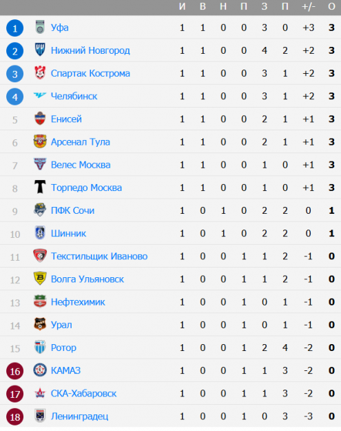Click the Волга Ульяновск yellow shield logo

(40, 279)
